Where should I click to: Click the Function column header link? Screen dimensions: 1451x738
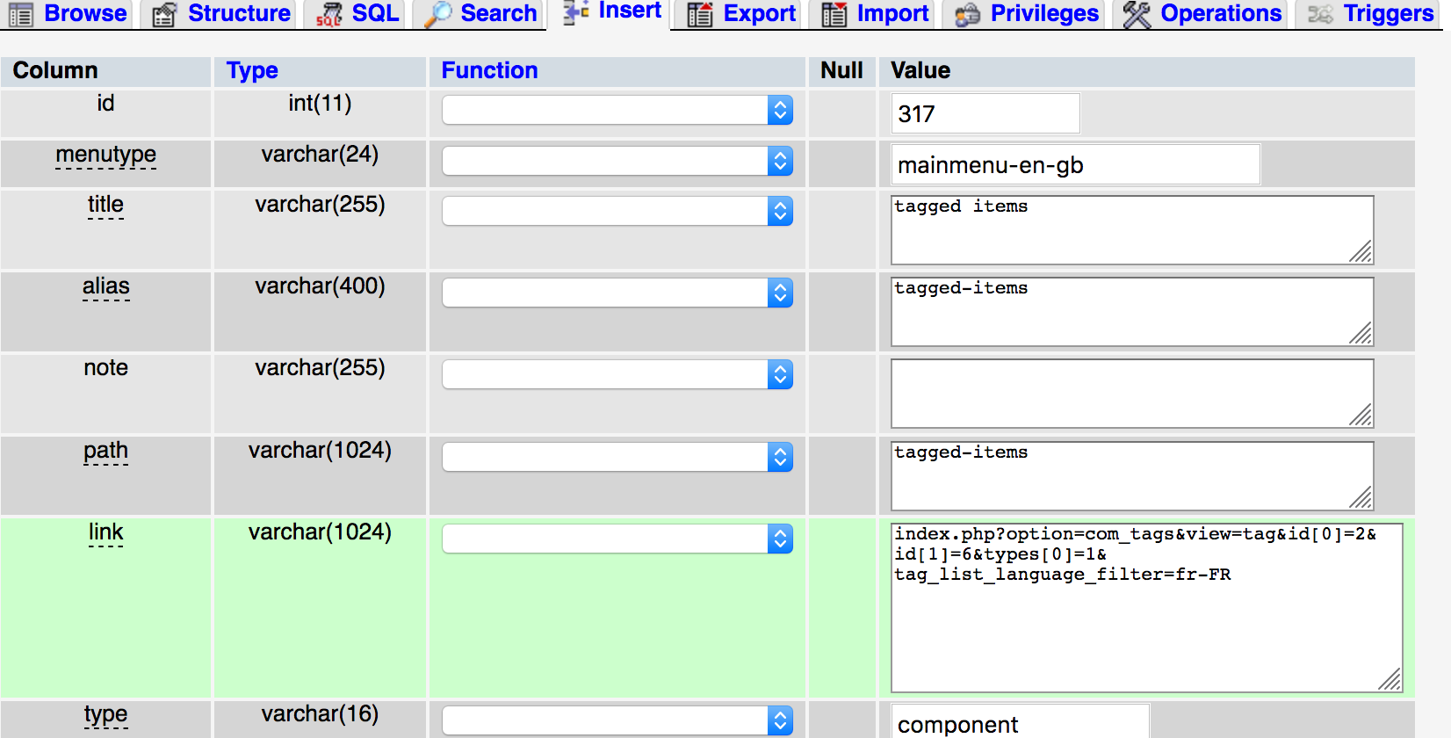pos(489,70)
